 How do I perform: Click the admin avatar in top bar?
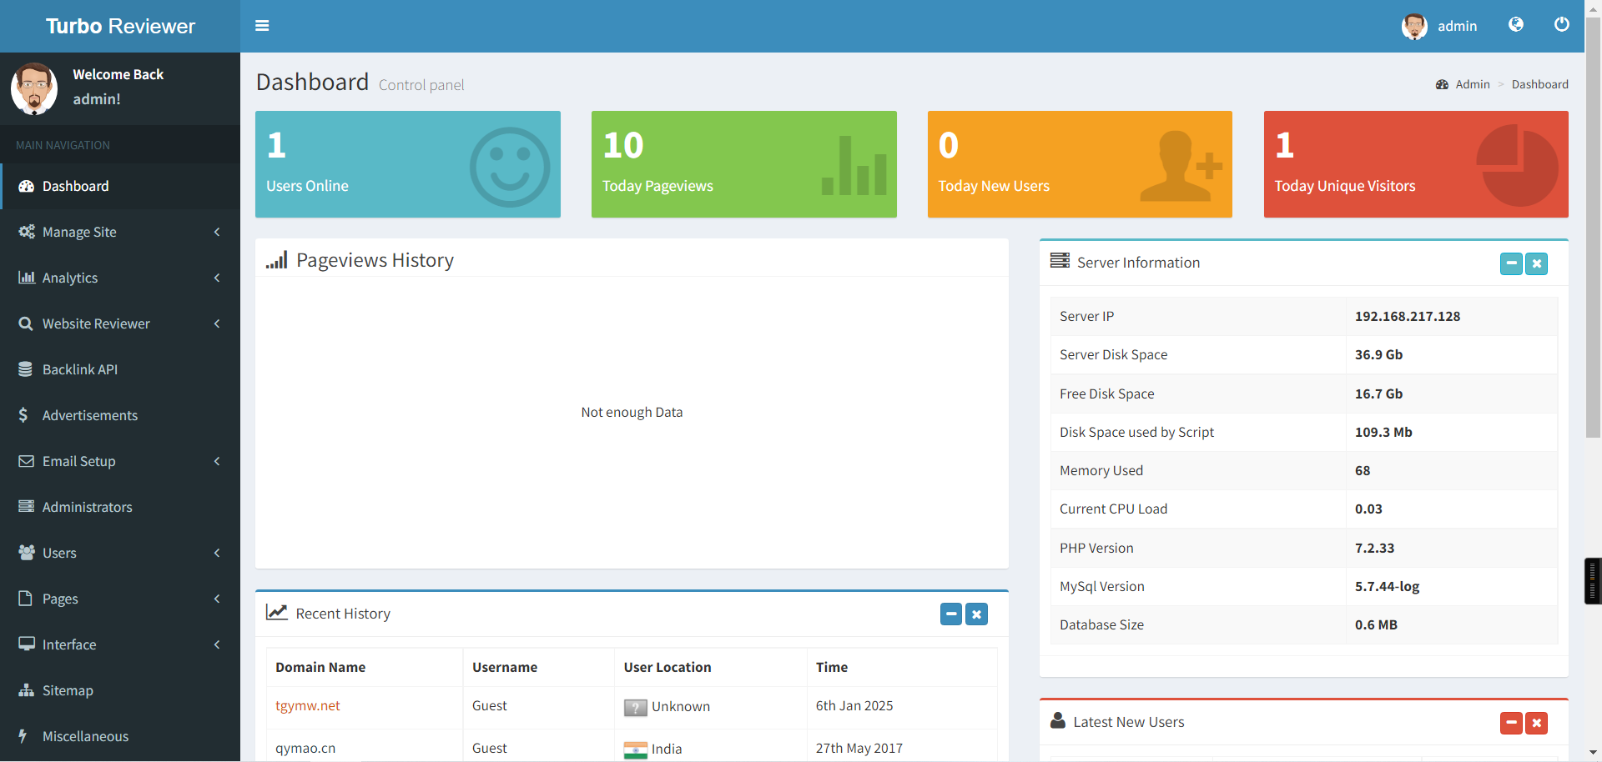(x=1414, y=26)
